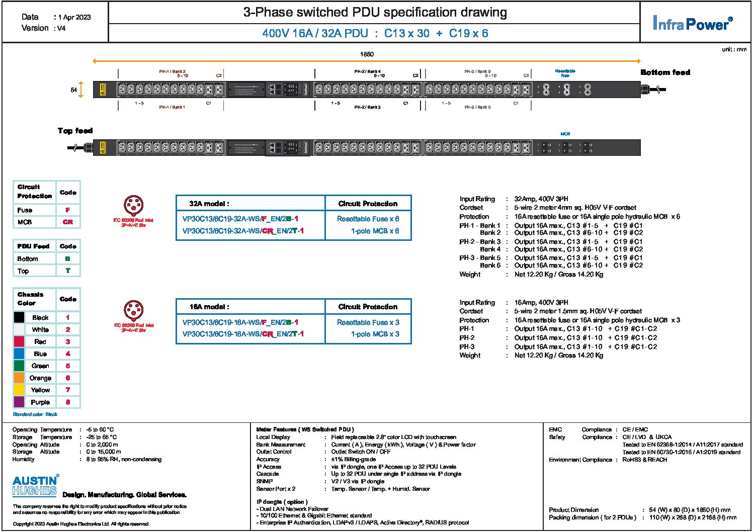Click the 'Bottom feed' label
Screen dimensions: 753x532
point(665,72)
